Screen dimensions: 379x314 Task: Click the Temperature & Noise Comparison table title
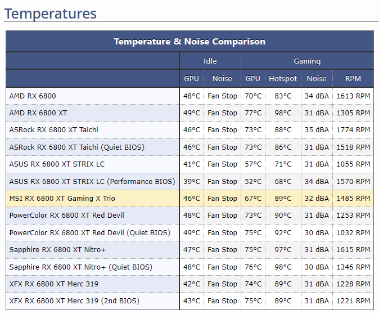click(189, 42)
